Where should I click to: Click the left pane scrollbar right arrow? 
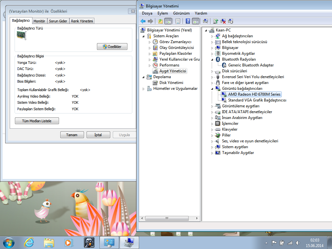197,218
